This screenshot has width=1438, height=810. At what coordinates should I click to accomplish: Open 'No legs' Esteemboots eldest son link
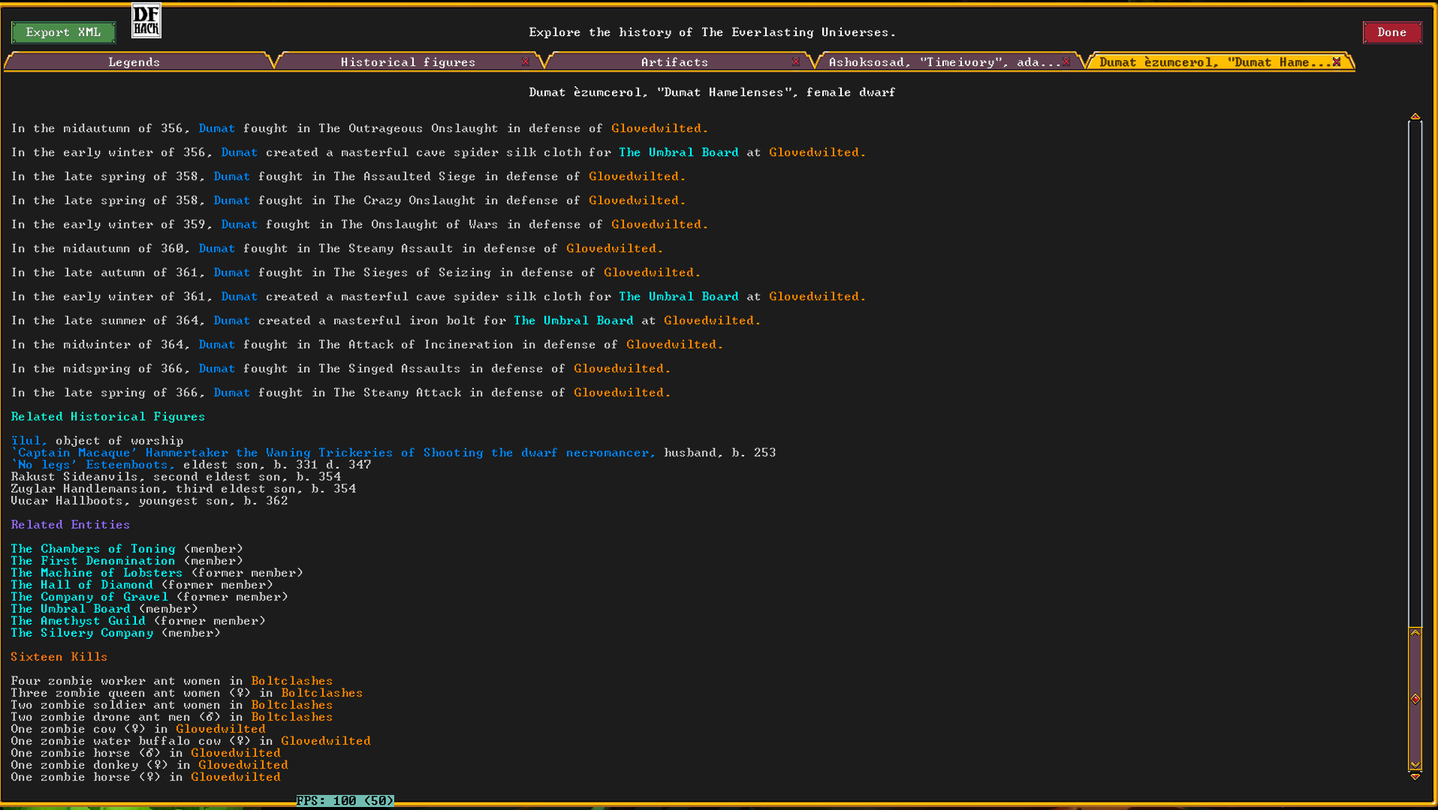[x=93, y=465]
